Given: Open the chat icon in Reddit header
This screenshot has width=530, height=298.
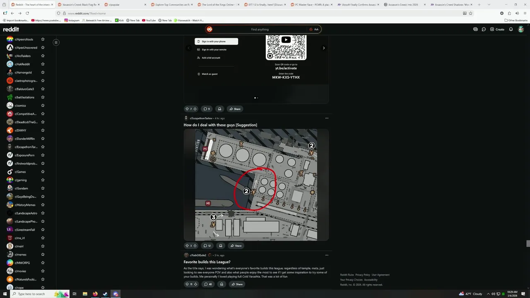Looking at the screenshot, I should coord(484,29).
